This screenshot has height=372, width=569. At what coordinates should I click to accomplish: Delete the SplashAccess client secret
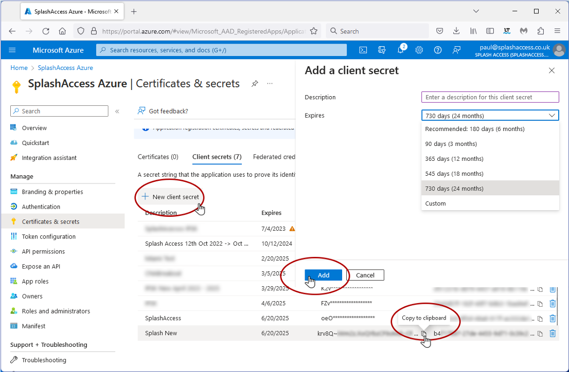tap(553, 319)
